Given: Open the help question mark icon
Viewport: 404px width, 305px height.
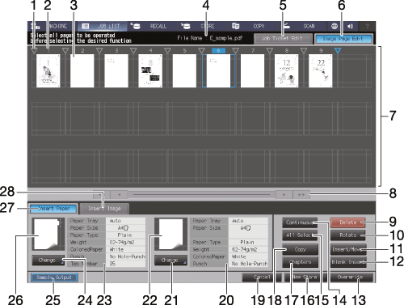Looking at the screenshot, I should point(367,26).
